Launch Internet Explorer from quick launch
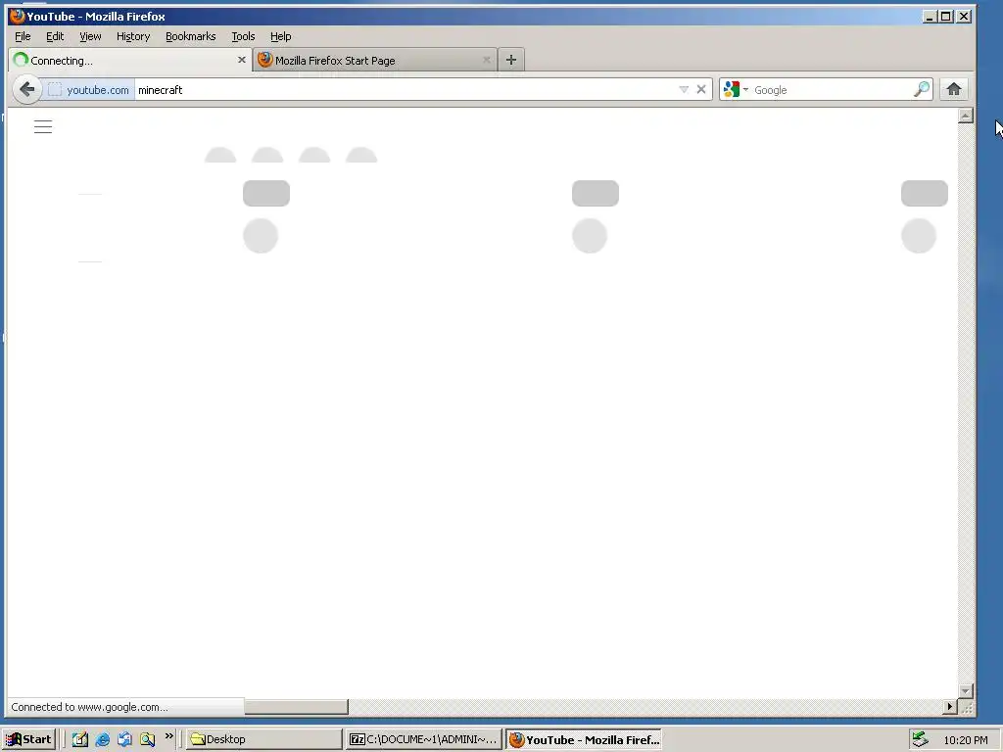Image resolution: width=1003 pixels, height=752 pixels. 102,740
